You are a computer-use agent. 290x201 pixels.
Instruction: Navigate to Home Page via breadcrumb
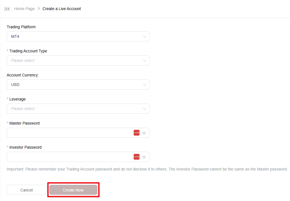pos(24,9)
